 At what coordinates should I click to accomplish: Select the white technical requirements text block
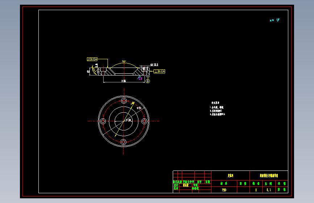click(217, 108)
